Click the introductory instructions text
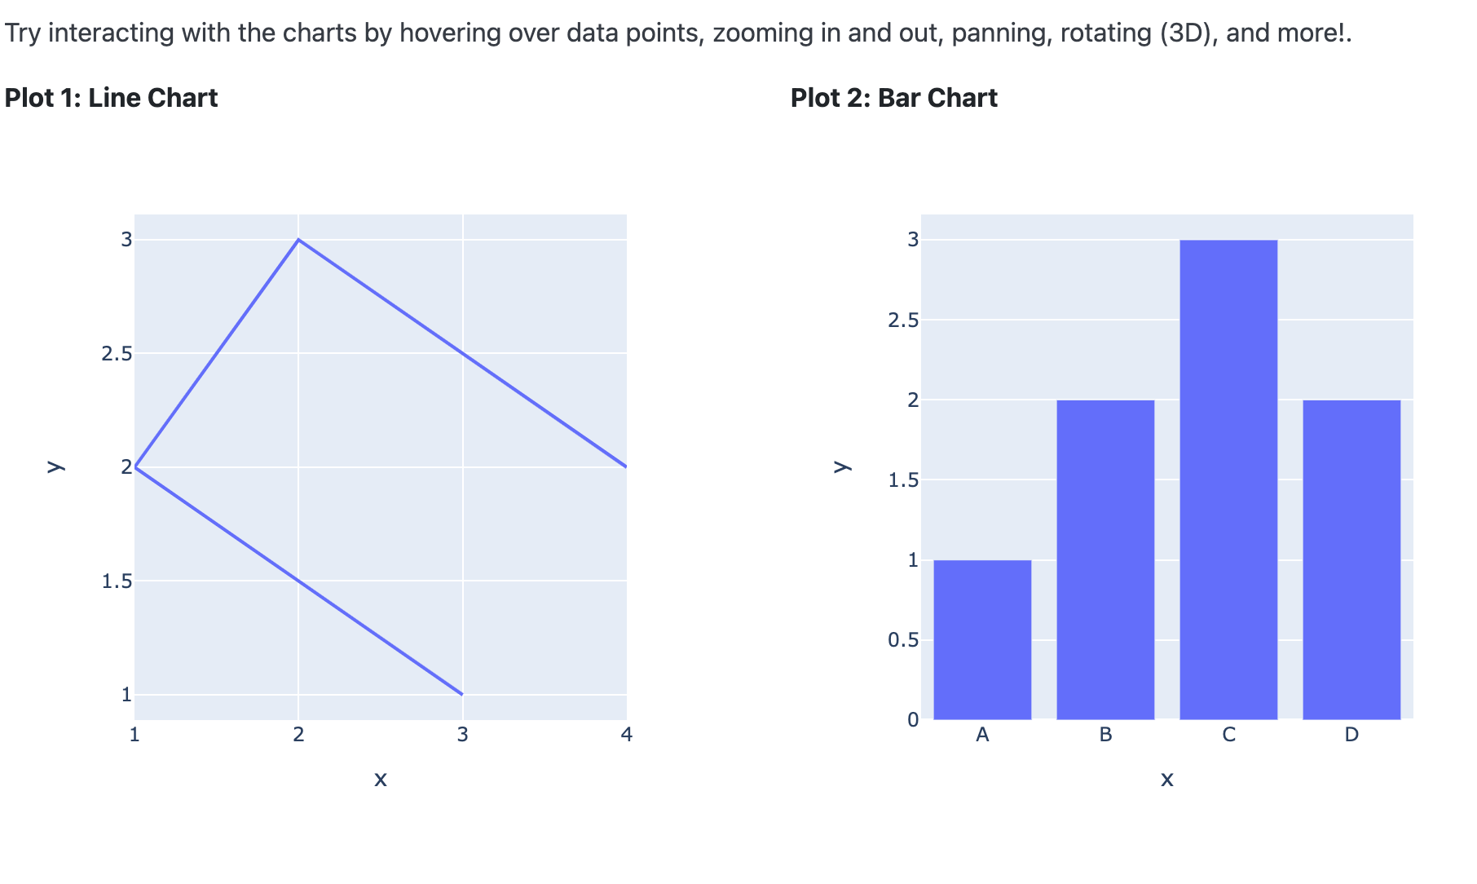This screenshot has width=1477, height=884. click(678, 33)
